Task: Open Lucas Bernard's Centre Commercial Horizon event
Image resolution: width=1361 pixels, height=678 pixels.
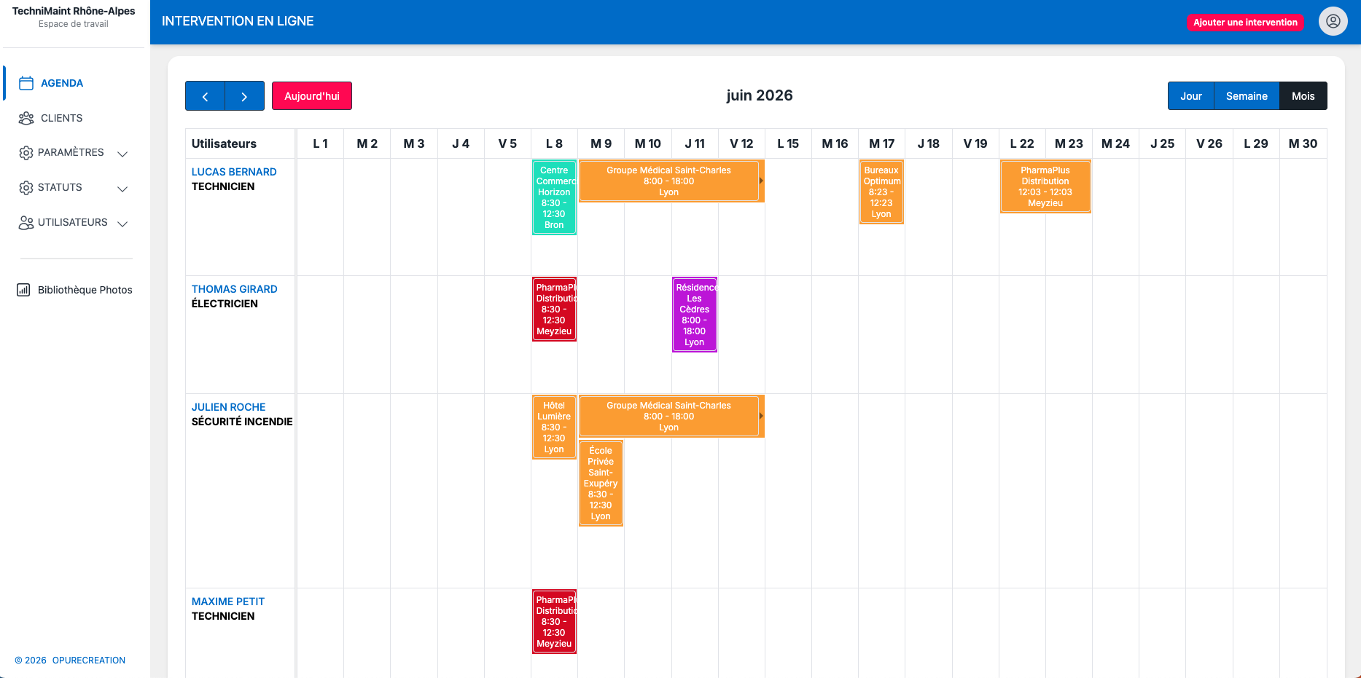Action: coord(554,197)
